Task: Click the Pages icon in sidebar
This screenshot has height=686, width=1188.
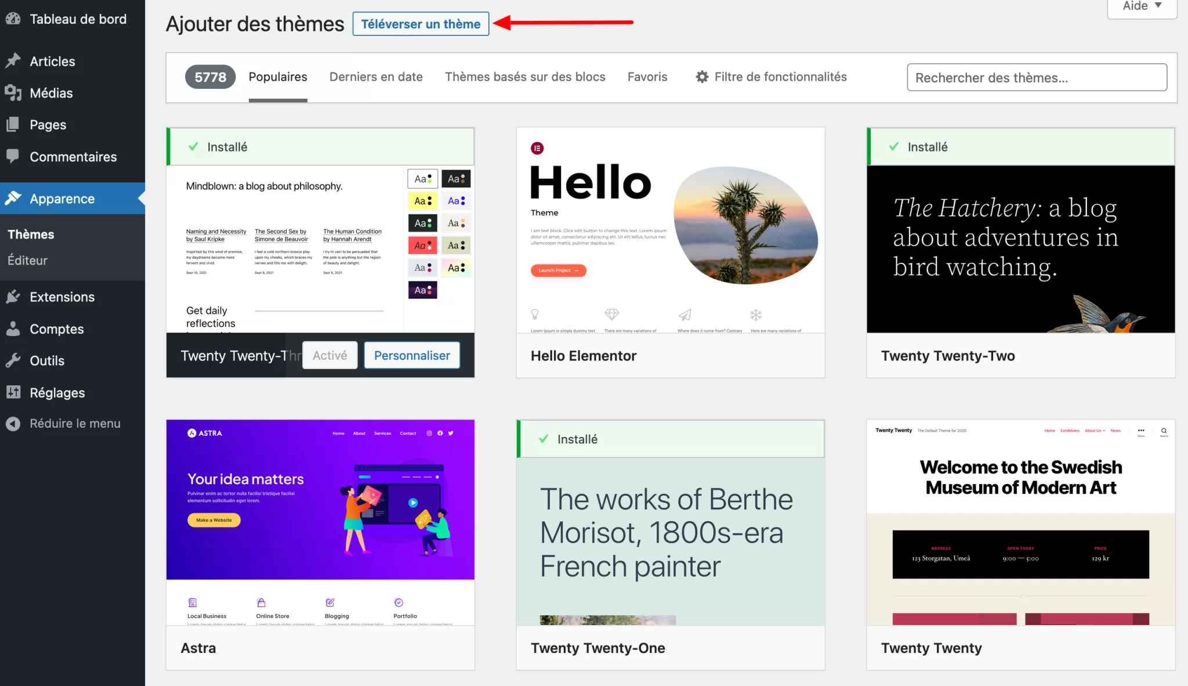Action: pos(13,124)
